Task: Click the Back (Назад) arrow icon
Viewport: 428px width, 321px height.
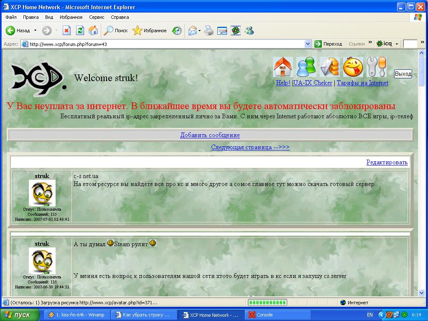Action: pyautogui.click(x=10, y=31)
